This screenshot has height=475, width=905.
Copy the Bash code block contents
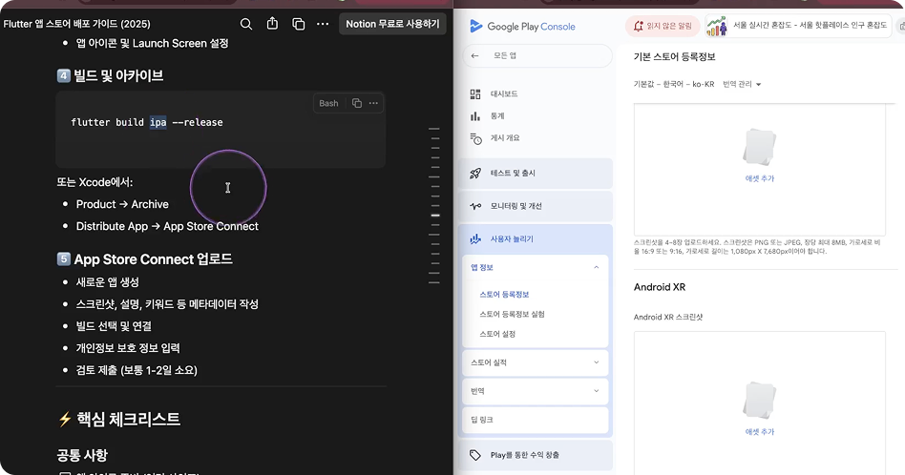click(x=357, y=103)
